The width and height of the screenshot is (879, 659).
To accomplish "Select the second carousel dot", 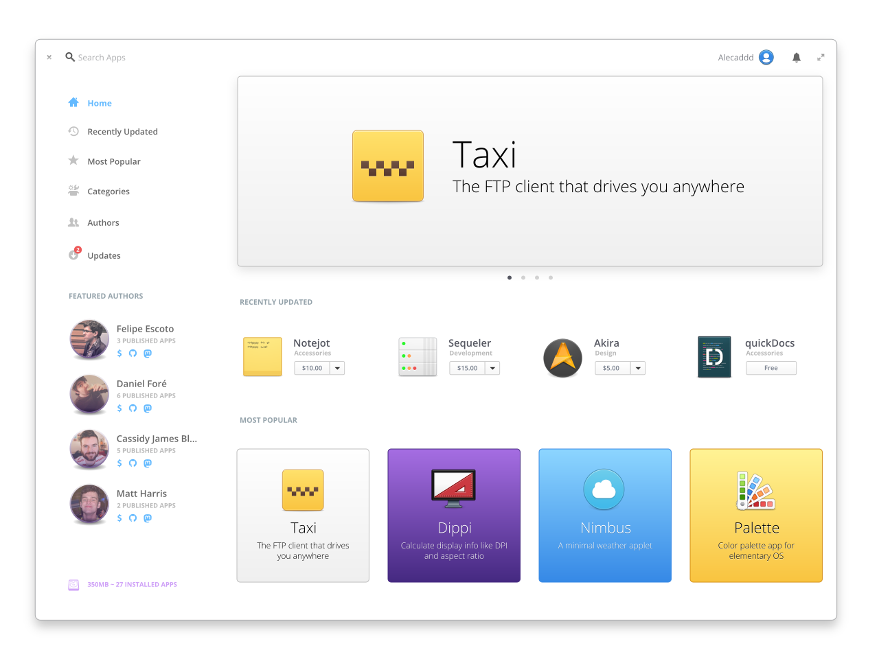I will pyautogui.click(x=523, y=278).
